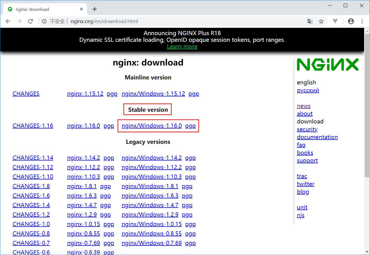The image size is (370, 255).
Task: Open the security page
Action: pos(307,129)
